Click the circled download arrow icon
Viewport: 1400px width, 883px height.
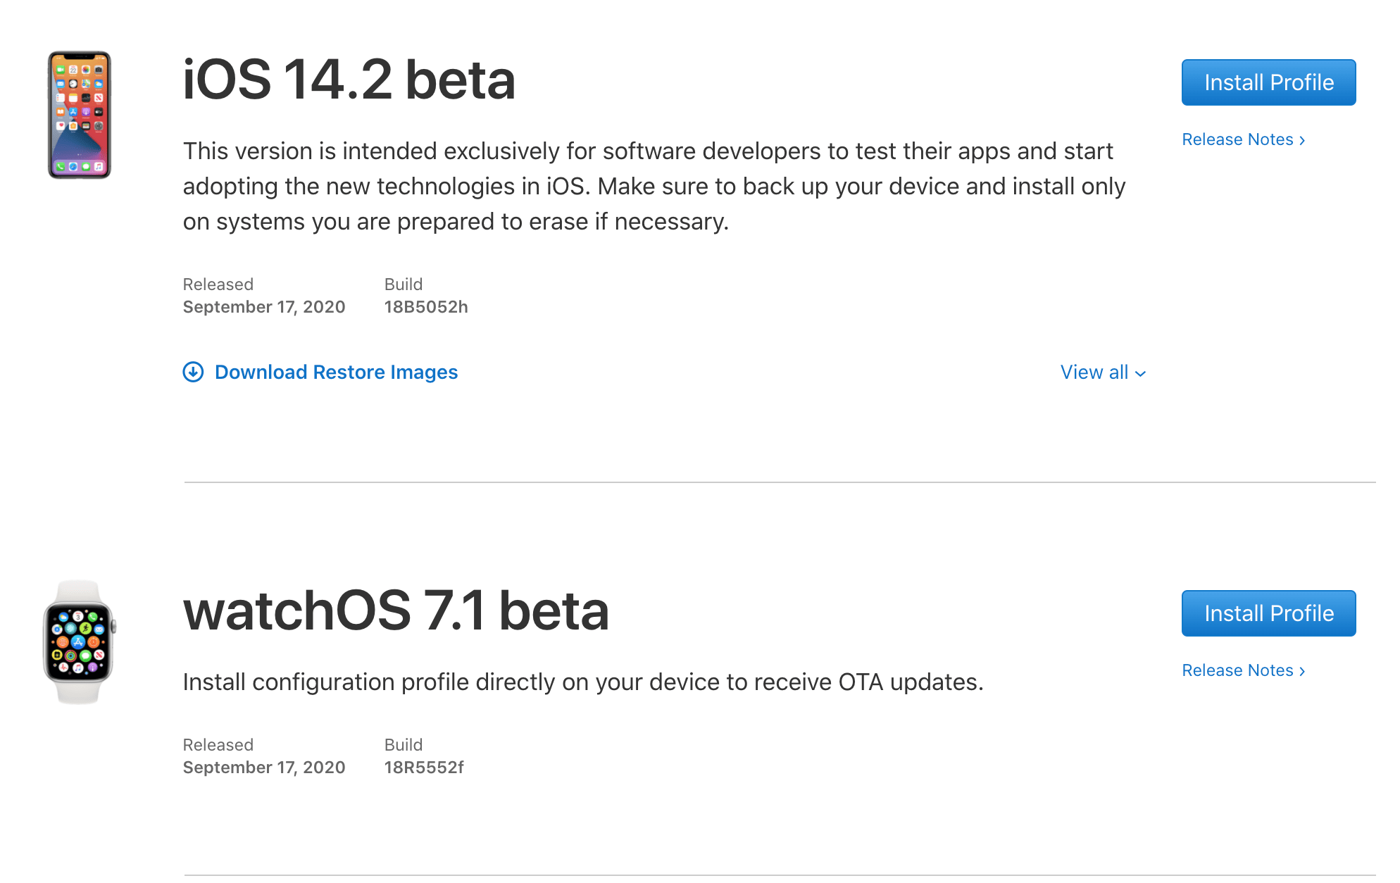(193, 372)
